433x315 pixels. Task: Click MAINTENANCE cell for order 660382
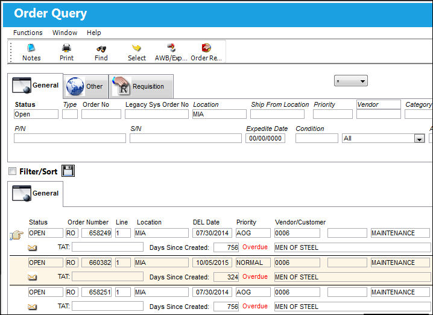click(x=400, y=262)
